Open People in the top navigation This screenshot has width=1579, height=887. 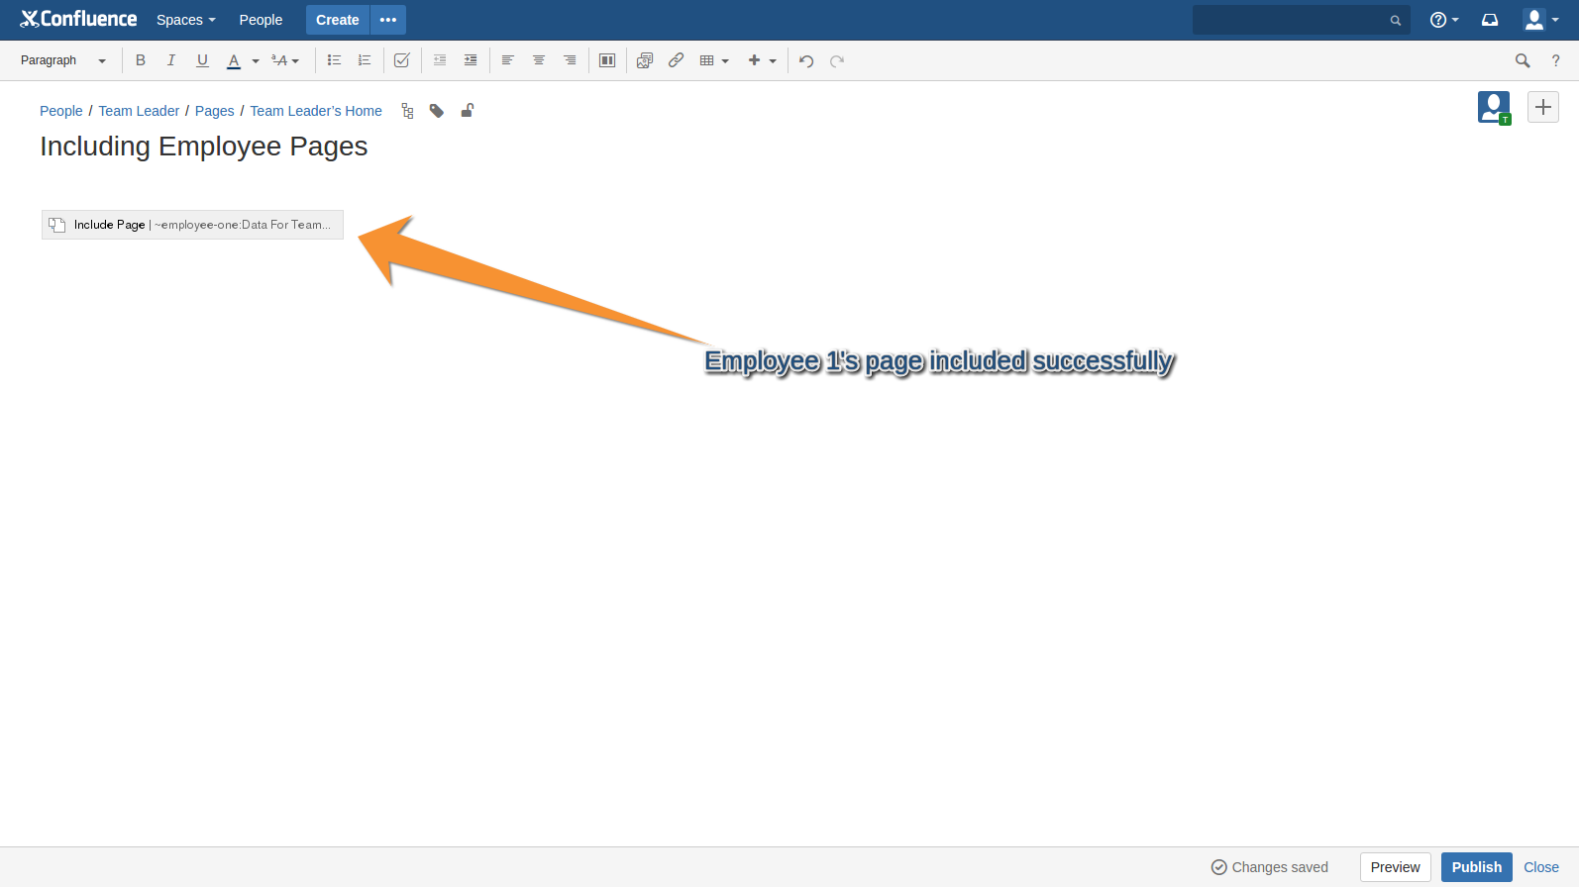click(261, 20)
